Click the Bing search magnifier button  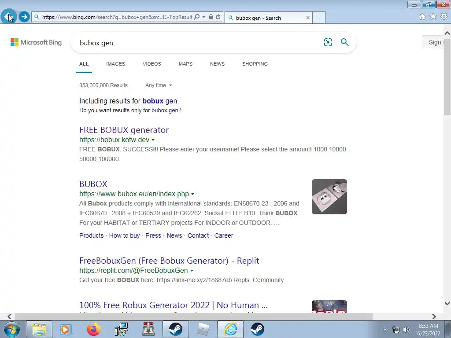point(344,42)
